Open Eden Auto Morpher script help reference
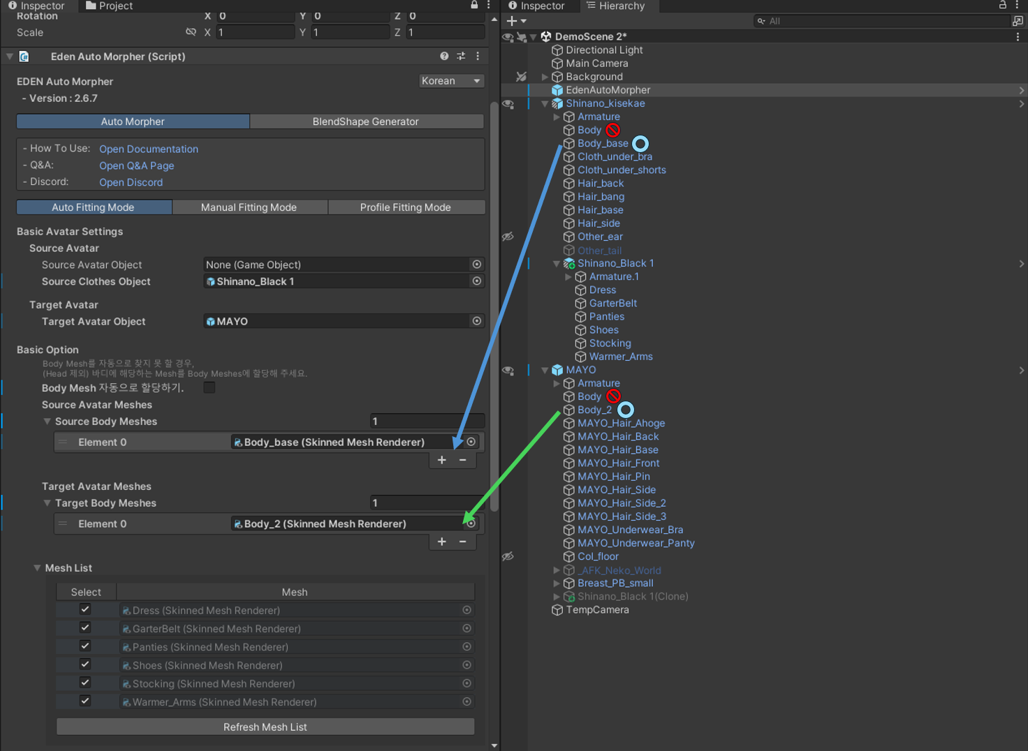 (444, 56)
